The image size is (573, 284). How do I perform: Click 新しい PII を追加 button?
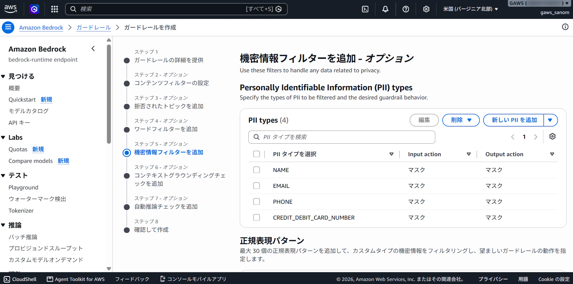click(514, 120)
